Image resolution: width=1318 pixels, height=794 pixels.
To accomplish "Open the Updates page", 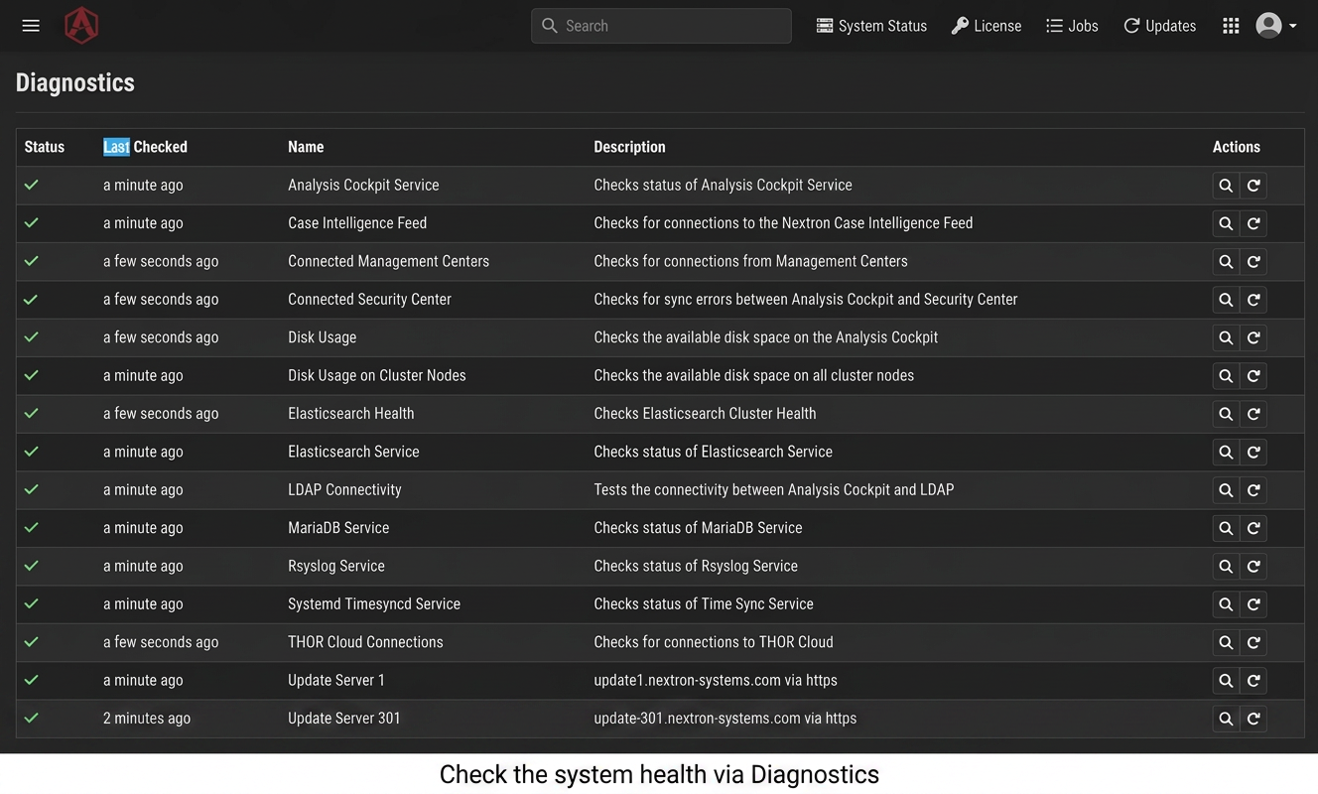I will click(x=1159, y=26).
